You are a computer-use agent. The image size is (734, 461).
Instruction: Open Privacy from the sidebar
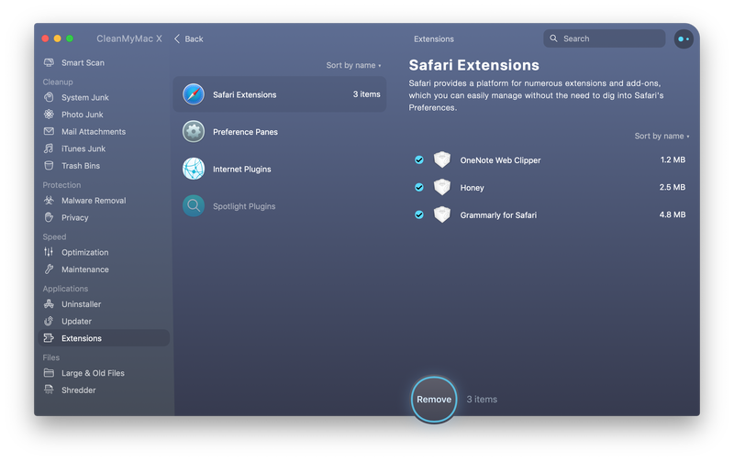pyautogui.click(x=75, y=217)
